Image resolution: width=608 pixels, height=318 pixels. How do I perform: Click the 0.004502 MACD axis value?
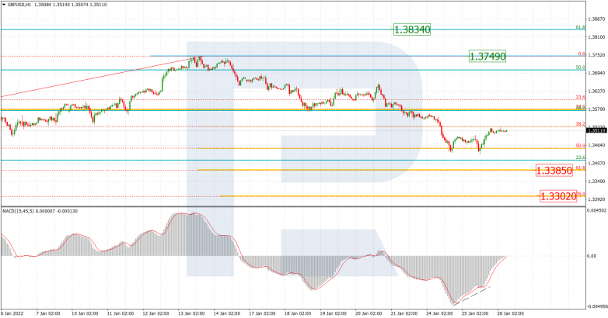[x=597, y=210]
